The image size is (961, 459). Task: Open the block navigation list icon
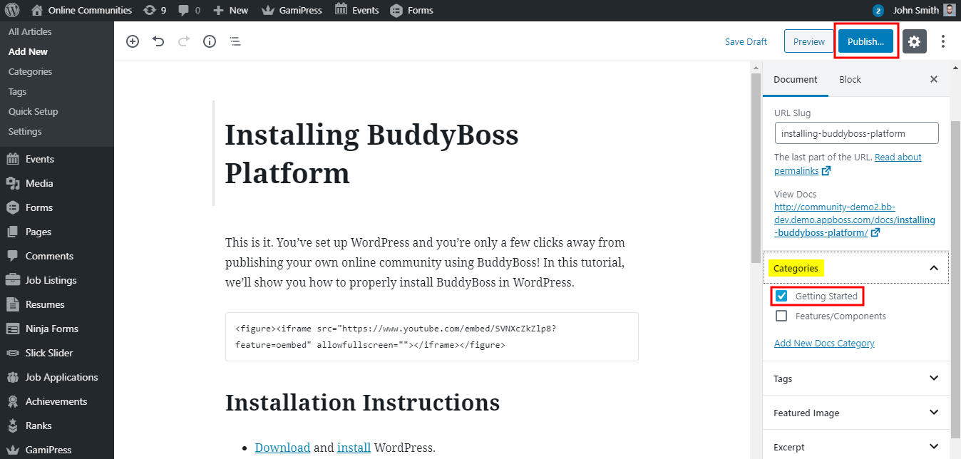(235, 41)
